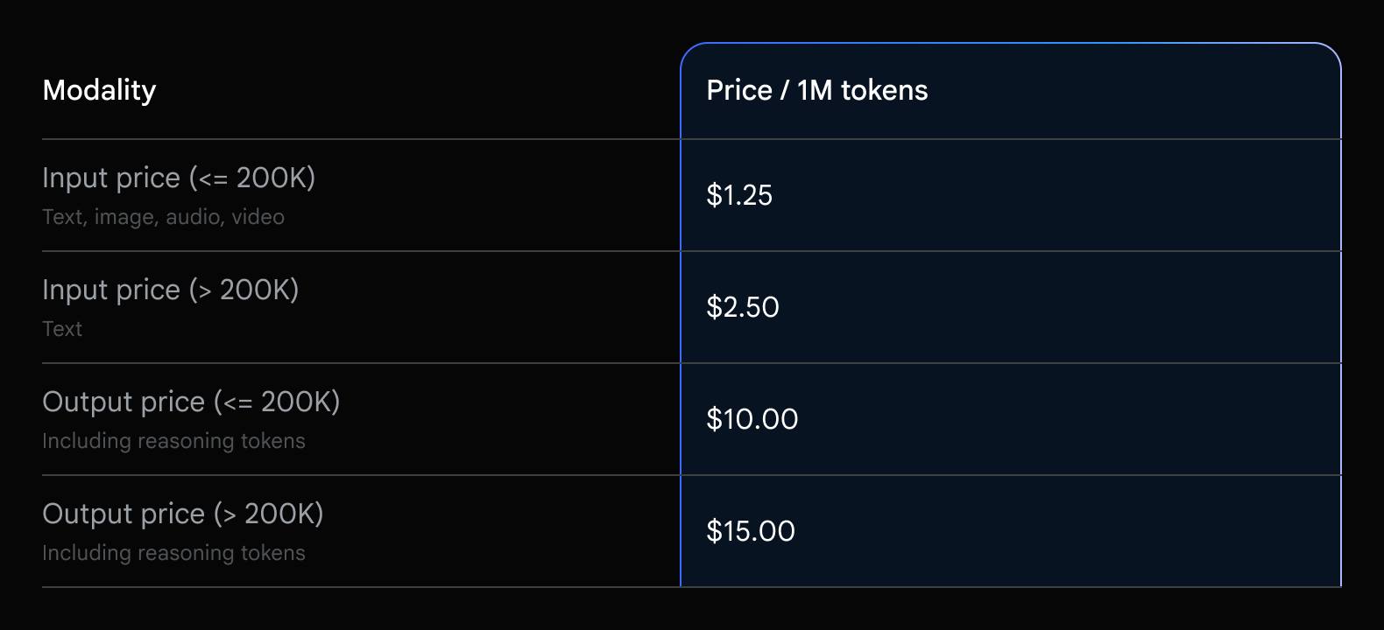1384x630 pixels.
Task: Select the Input price (<= 200K) label
Action: click(179, 178)
